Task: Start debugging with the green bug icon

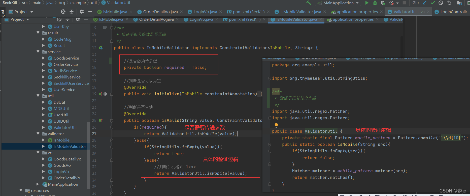Action: tap(375, 3)
